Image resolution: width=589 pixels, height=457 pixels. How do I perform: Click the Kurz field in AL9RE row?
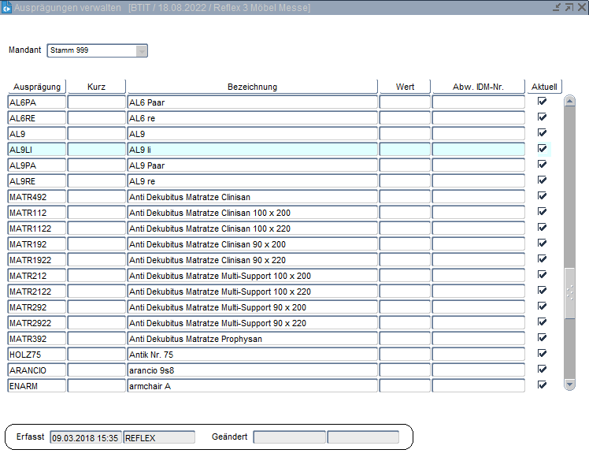(x=96, y=181)
